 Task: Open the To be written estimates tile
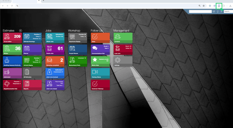click(12, 38)
